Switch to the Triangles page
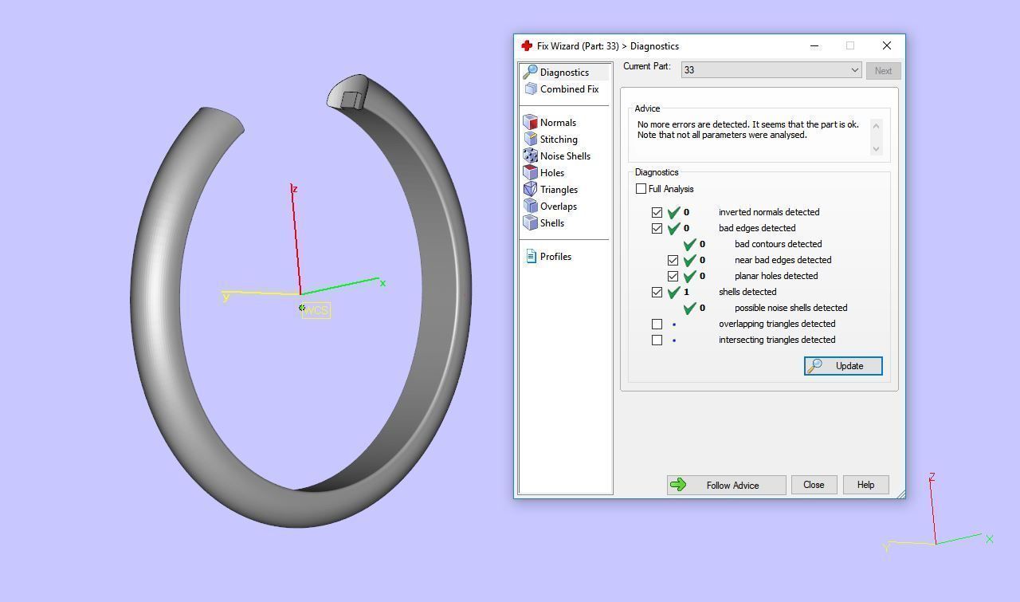This screenshot has width=1020, height=602. pyautogui.click(x=559, y=190)
